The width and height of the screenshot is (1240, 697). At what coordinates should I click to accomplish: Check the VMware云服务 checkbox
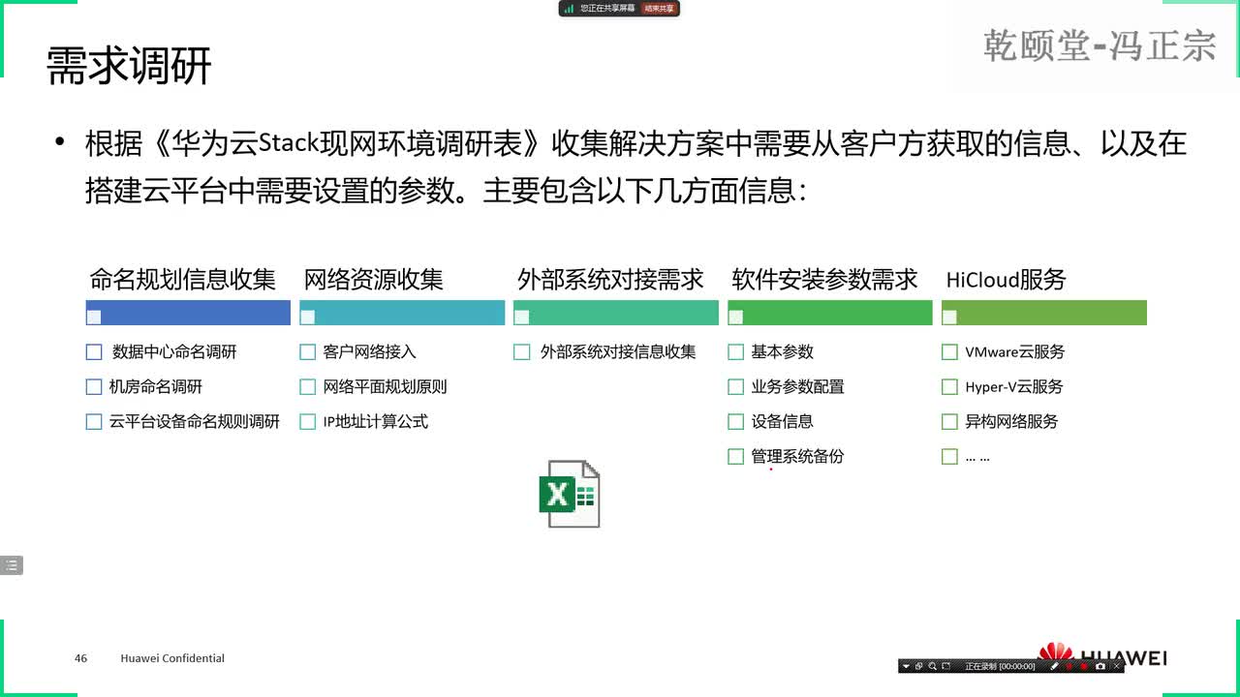(950, 352)
